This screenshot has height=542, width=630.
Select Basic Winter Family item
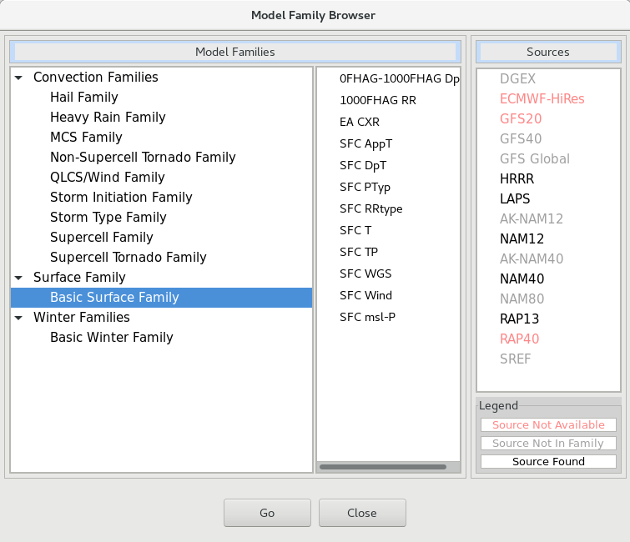coord(111,338)
